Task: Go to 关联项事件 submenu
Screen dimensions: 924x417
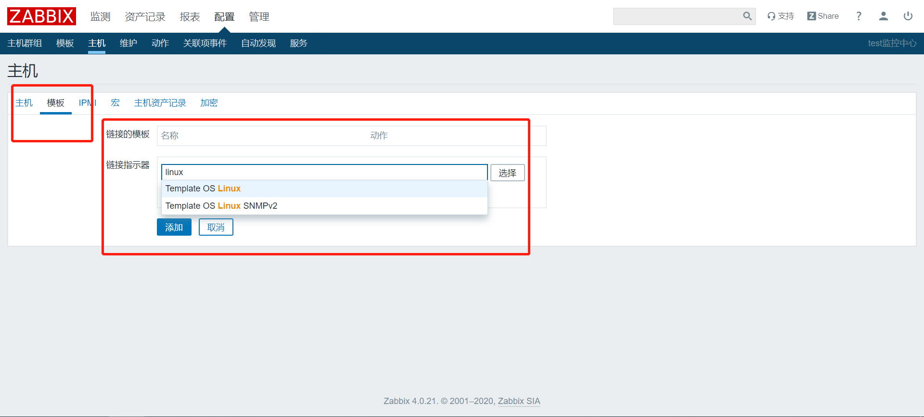Action: click(205, 43)
